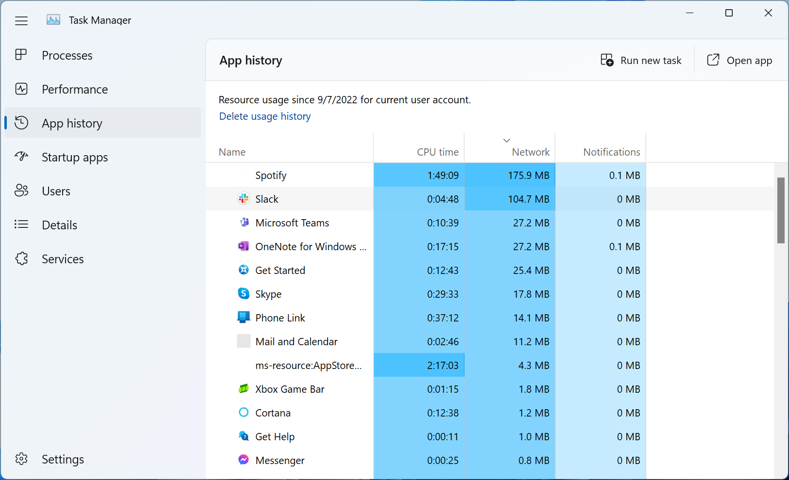Open the Processes section icon
Viewport: 789px width, 480px height.
coord(21,55)
